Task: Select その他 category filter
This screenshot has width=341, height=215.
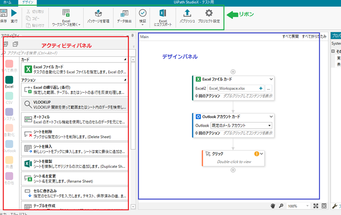Action: tap(9, 179)
